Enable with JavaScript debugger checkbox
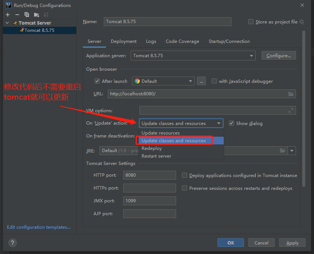Viewport: 314px width, 254px height. click(214, 81)
